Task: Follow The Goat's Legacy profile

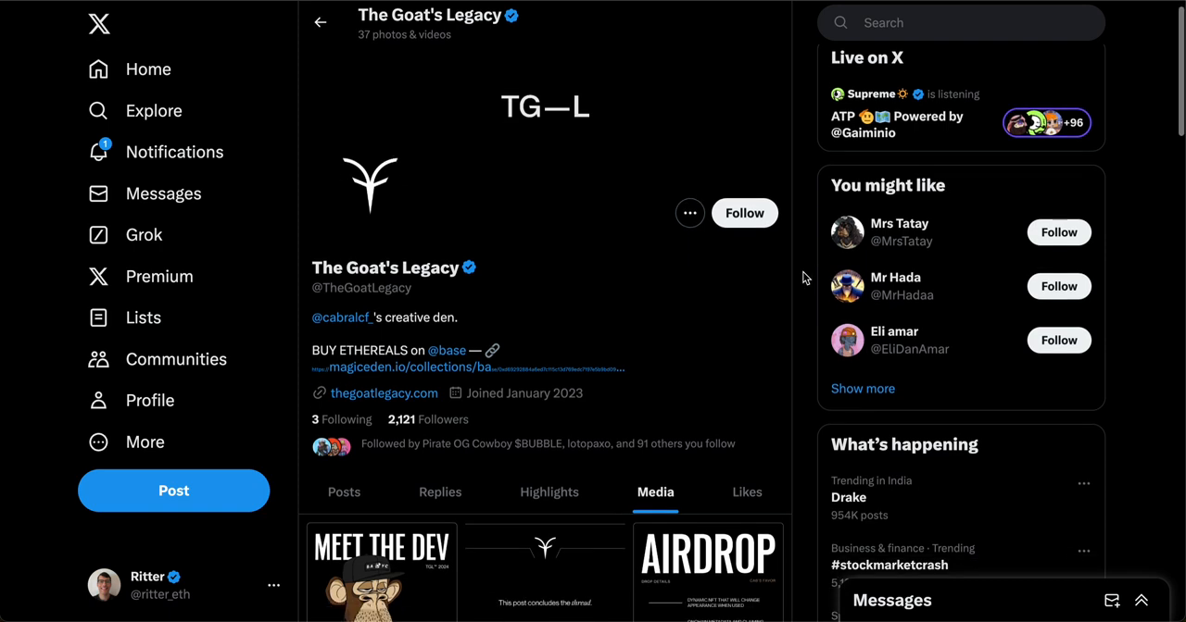Action: (x=745, y=213)
